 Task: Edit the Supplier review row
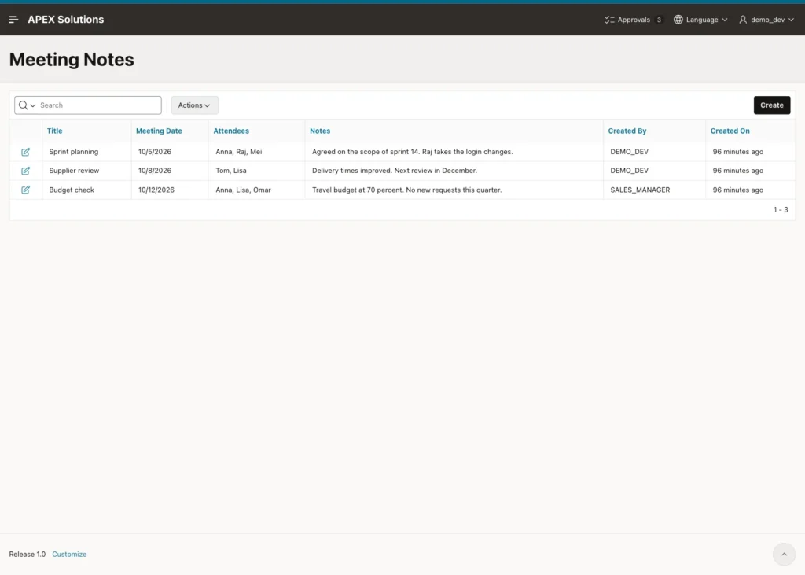pos(25,171)
